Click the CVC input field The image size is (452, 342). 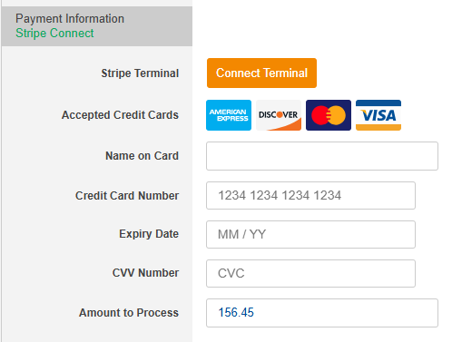pos(310,273)
